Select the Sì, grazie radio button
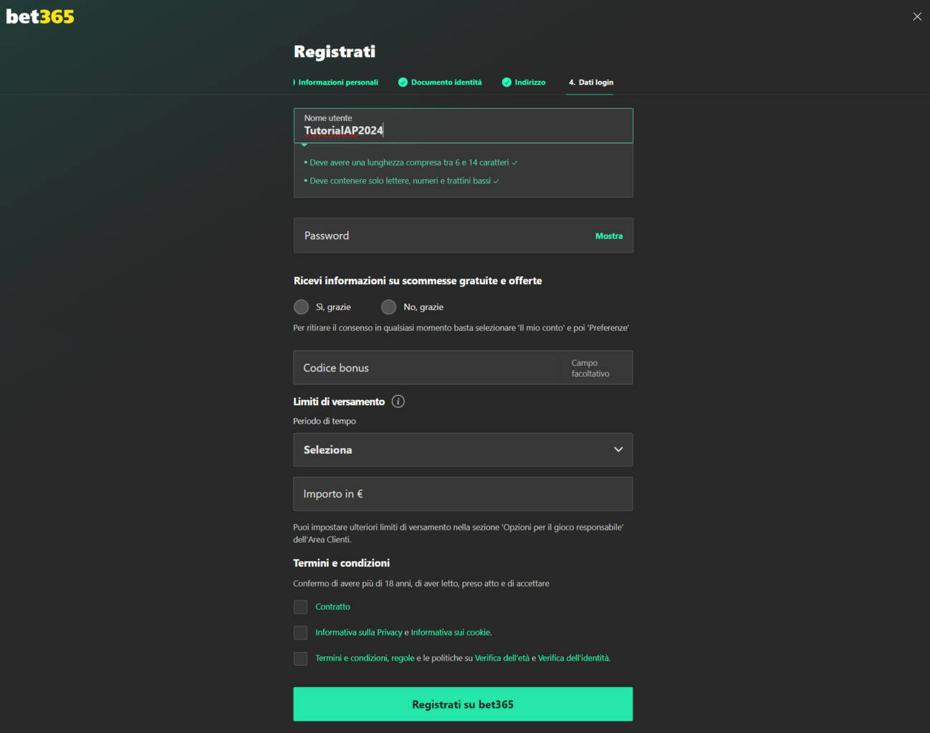Screen dimensions: 930x733 click(x=302, y=307)
